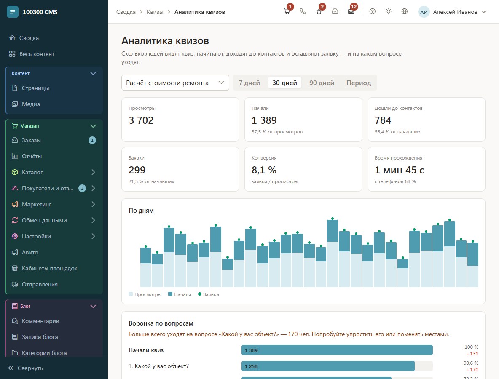Click the Время прохождения value 1 мин 45 с

coord(399,170)
